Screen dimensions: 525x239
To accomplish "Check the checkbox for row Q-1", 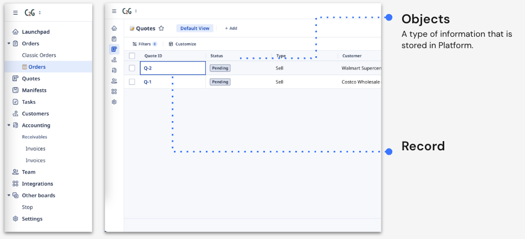I will click(x=132, y=82).
